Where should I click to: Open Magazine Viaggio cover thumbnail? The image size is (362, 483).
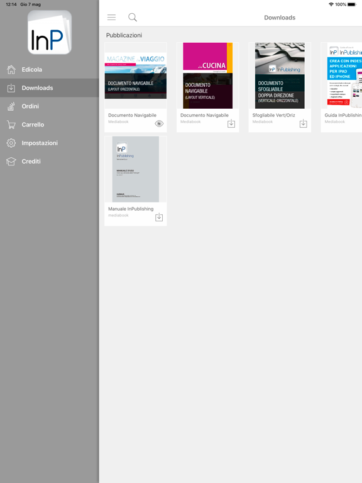pyautogui.click(x=136, y=75)
